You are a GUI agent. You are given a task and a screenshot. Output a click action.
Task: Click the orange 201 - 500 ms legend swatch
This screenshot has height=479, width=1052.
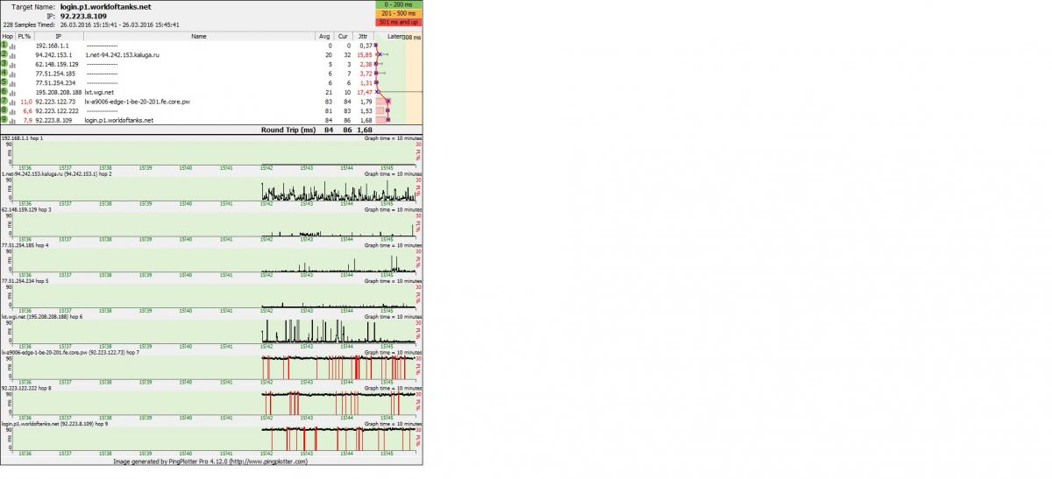[x=398, y=13]
